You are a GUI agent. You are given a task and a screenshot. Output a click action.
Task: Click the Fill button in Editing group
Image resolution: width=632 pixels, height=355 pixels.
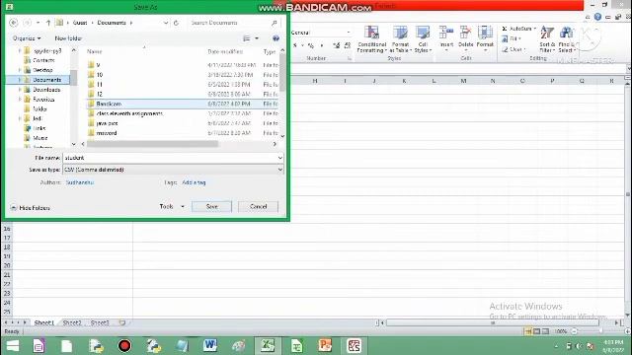pyautogui.click(x=512, y=38)
